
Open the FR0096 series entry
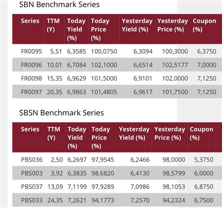point(31,65)
